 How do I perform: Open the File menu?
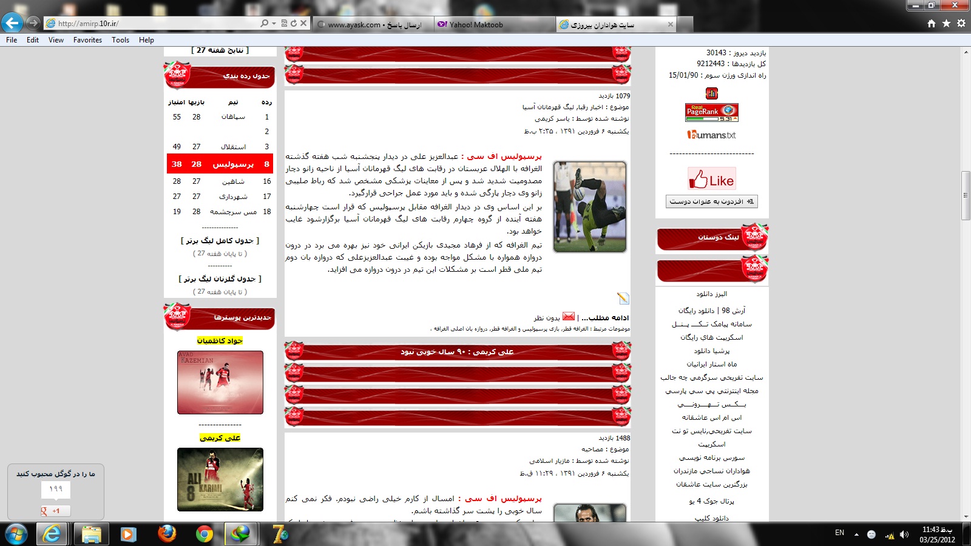12,40
